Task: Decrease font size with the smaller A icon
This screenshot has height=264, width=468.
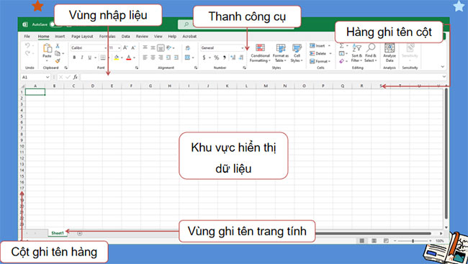Action: coord(133,47)
